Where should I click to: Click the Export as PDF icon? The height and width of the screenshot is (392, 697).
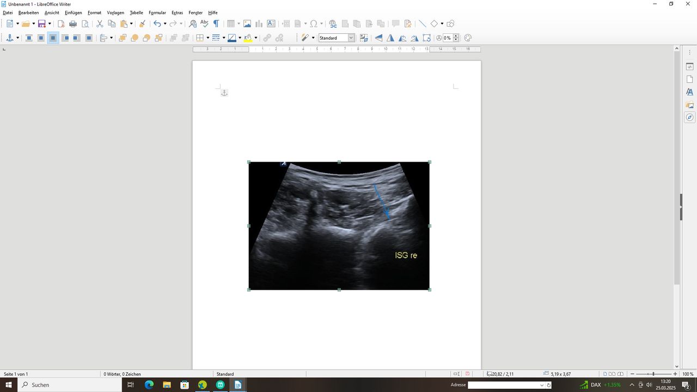[x=61, y=24]
